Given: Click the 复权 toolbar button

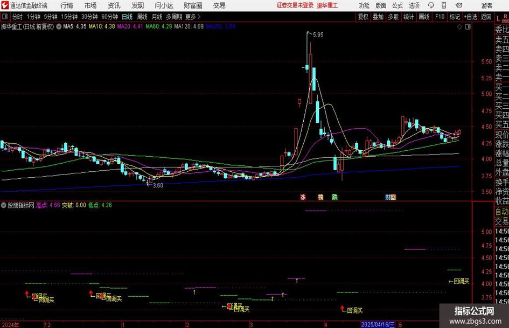Looking at the screenshot, I should [x=363, y=17].
